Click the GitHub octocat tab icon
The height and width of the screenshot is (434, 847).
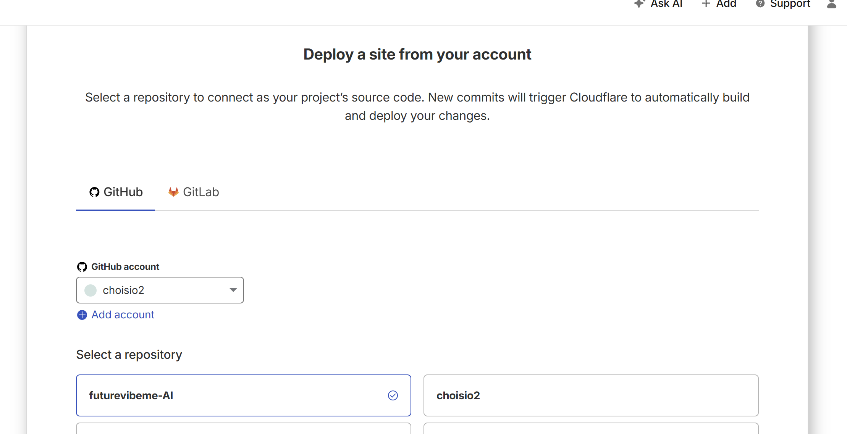(94, 192)
